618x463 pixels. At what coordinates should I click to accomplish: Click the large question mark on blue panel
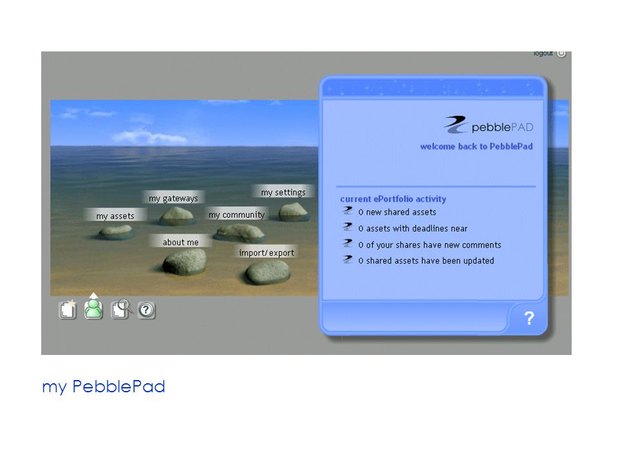(x=529, y=318)
